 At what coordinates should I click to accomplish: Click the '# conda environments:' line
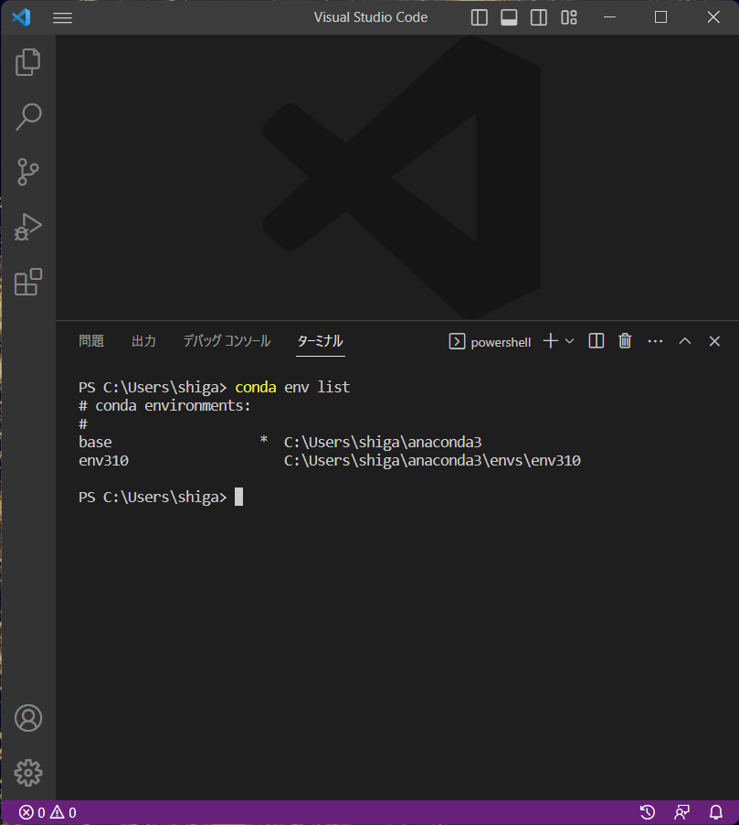pyautogui.click(x=164, y=406)
